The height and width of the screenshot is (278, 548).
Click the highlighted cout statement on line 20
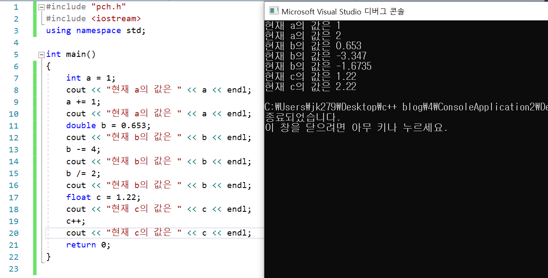click(159, 233)
